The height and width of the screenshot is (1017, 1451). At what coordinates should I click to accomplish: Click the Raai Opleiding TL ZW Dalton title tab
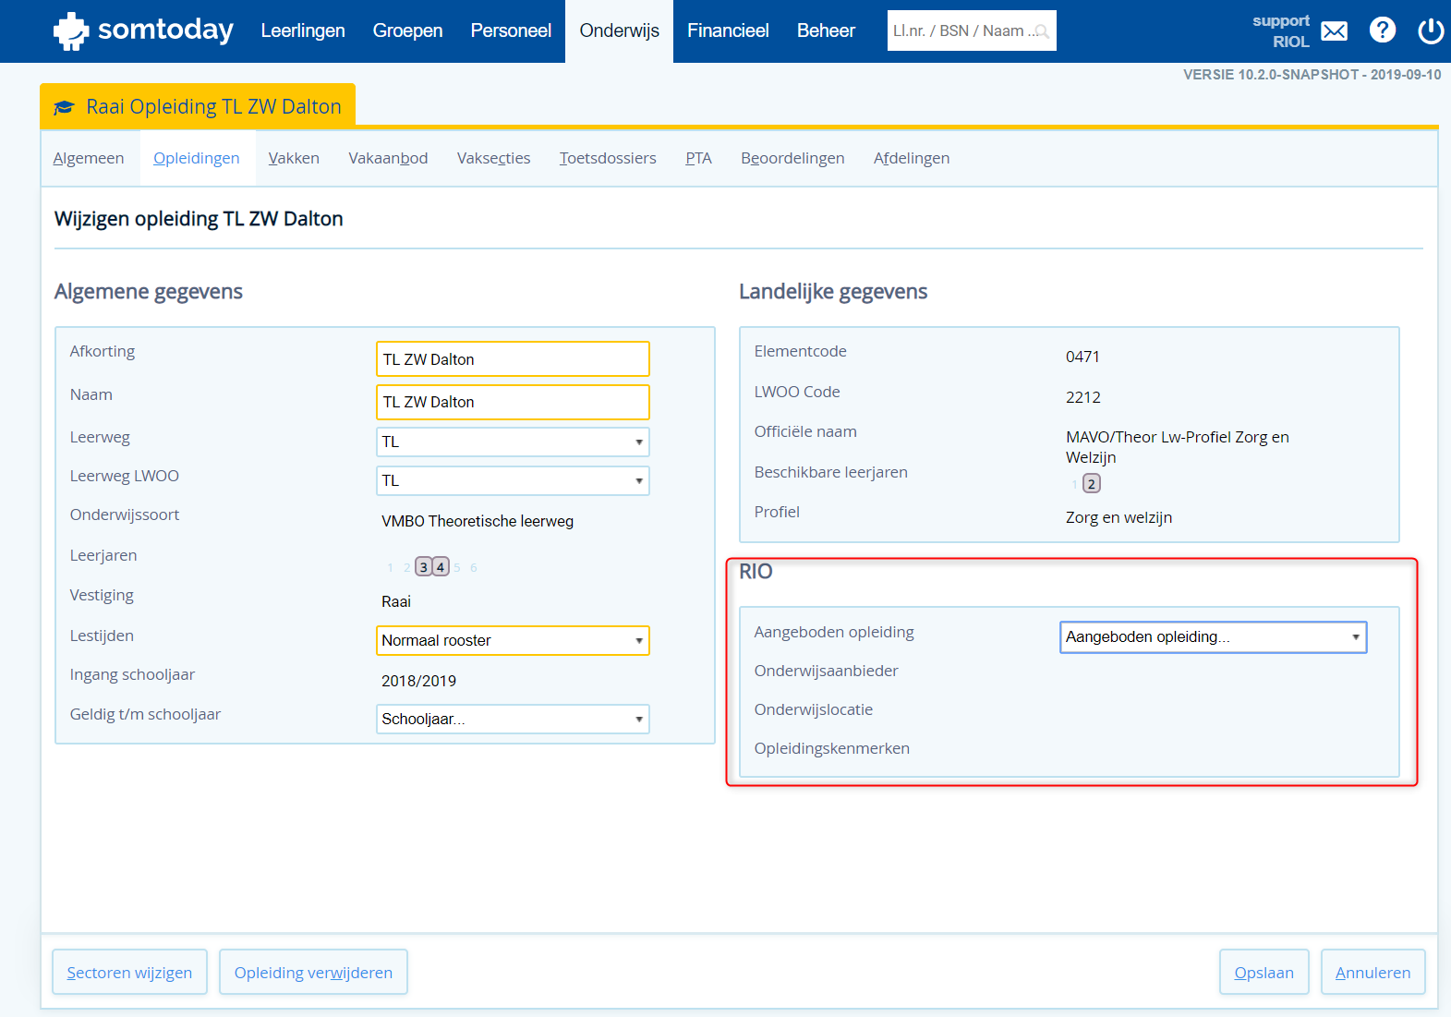coord(198,106)
